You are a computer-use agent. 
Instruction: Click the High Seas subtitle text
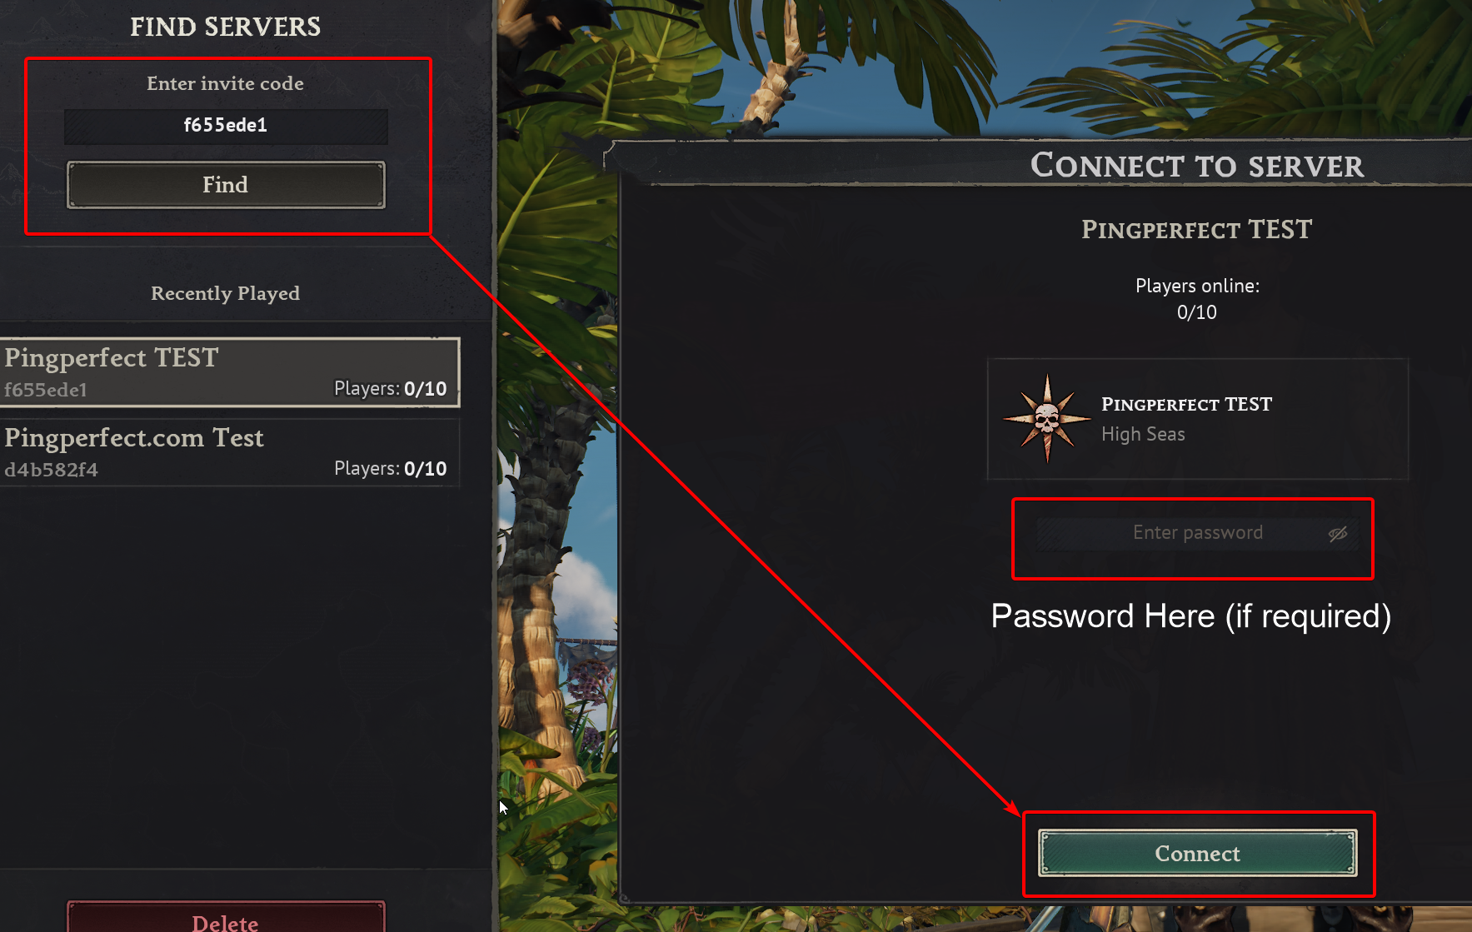[x=1143, y=435]
